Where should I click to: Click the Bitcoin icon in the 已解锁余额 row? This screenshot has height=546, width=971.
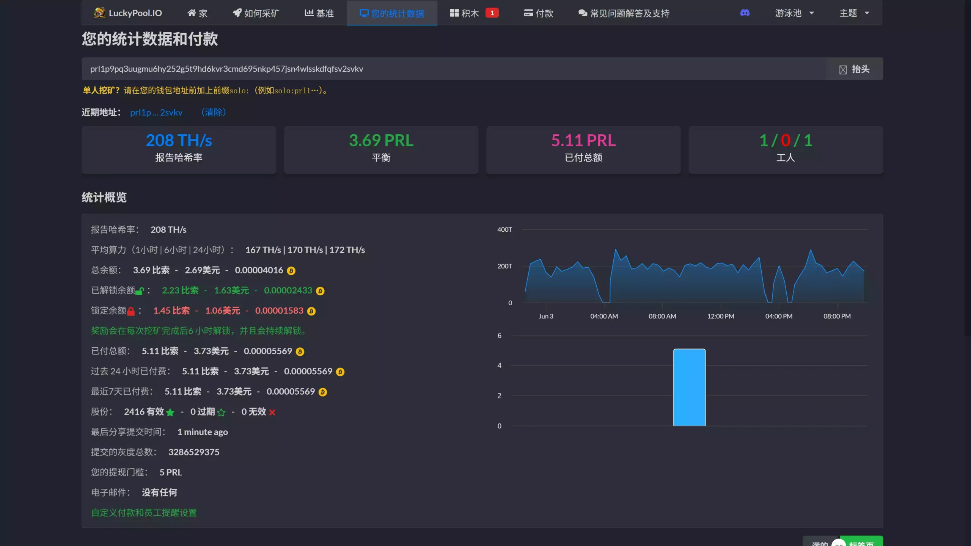pos(320,291)
